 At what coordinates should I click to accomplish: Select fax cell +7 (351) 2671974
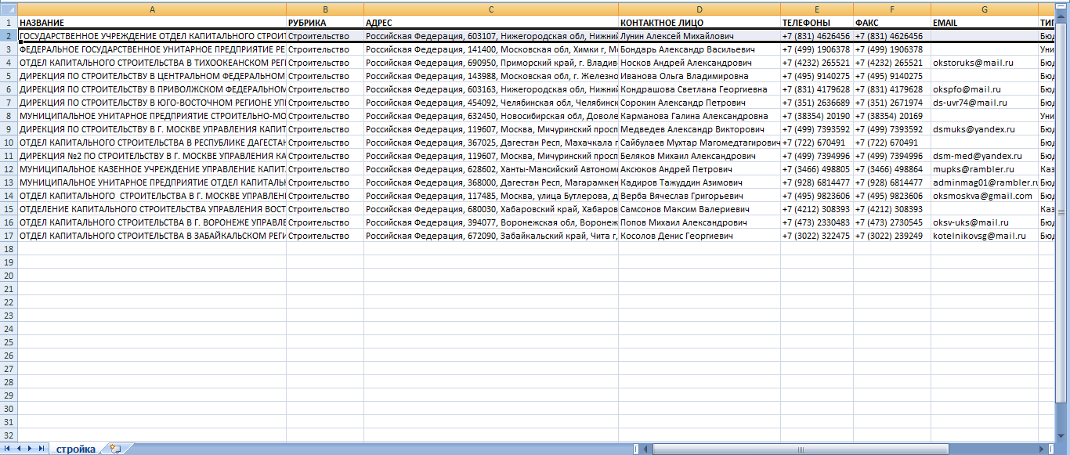tap(891, 103)
